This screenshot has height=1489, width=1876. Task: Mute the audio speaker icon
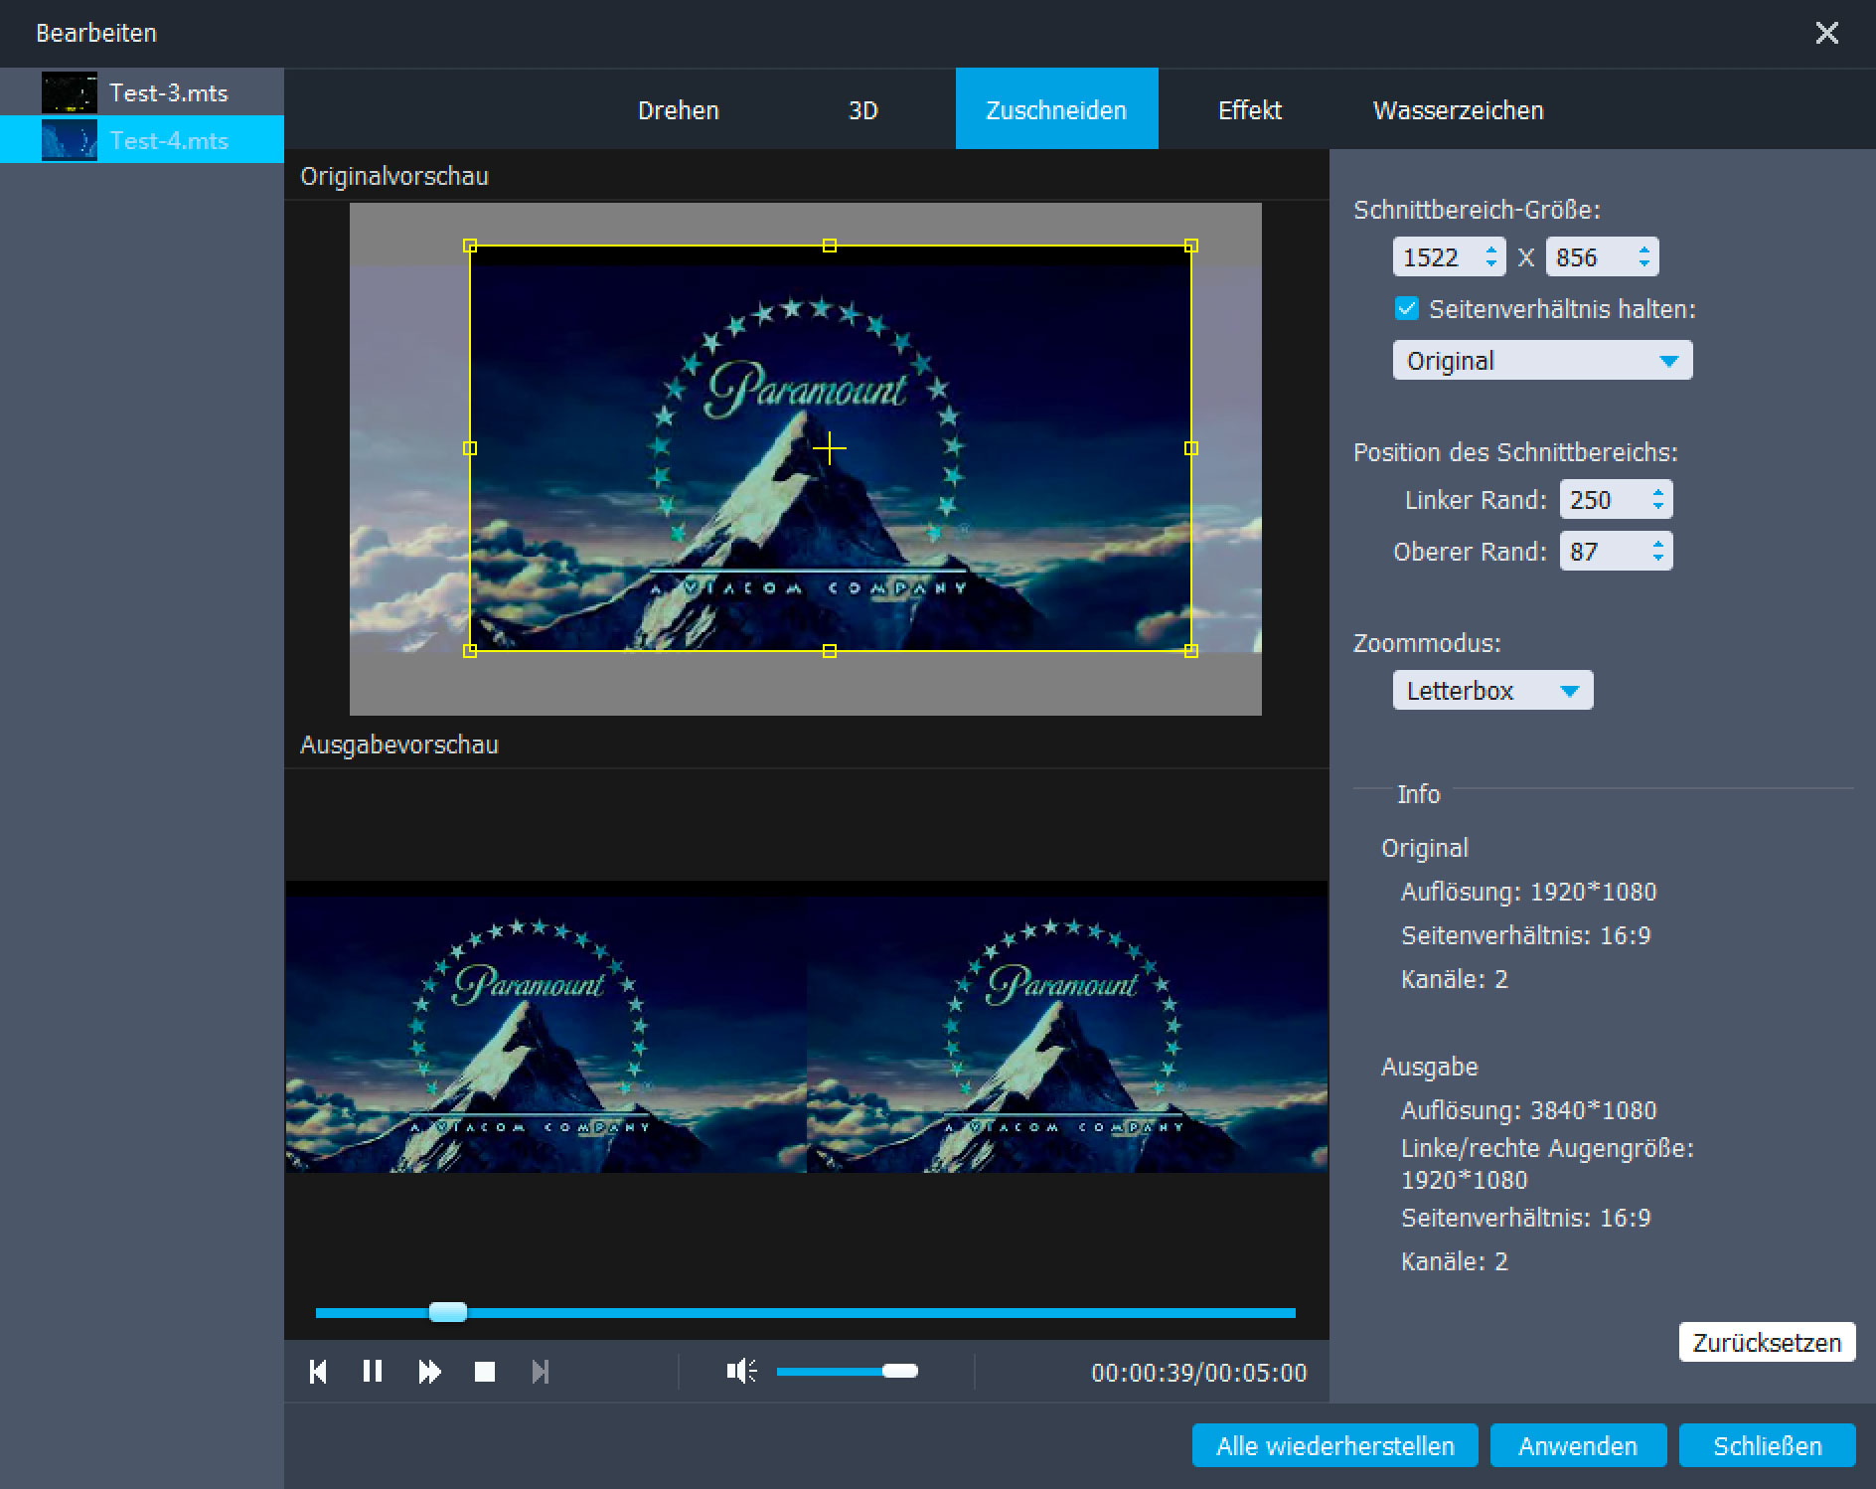click(x=741, y=1372)
